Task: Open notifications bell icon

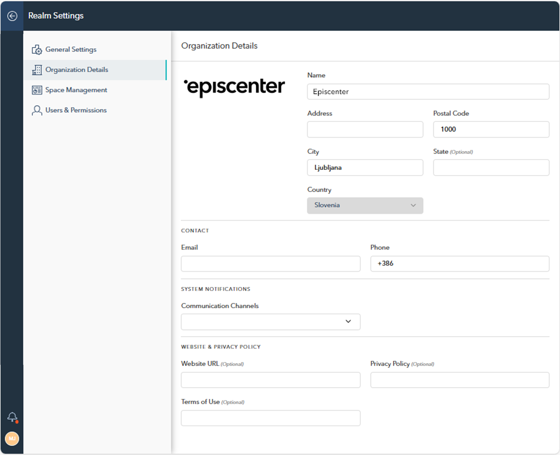Action: (x=13, y=417)
